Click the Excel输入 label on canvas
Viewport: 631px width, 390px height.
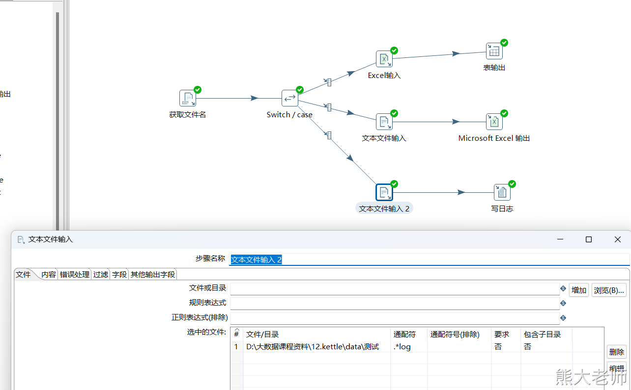[x=384, y=76]
